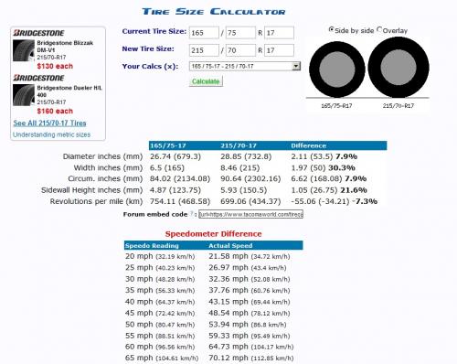Click the Diameter inches (mm) row label
The height and width of the screenshot is (364, 457).
click(x=102, y=156)
